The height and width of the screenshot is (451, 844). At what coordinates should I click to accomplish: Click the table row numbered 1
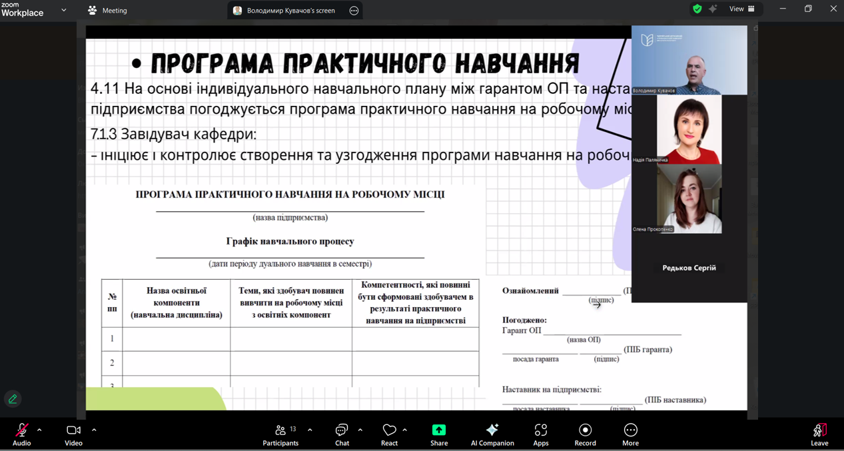click(290, 339)
